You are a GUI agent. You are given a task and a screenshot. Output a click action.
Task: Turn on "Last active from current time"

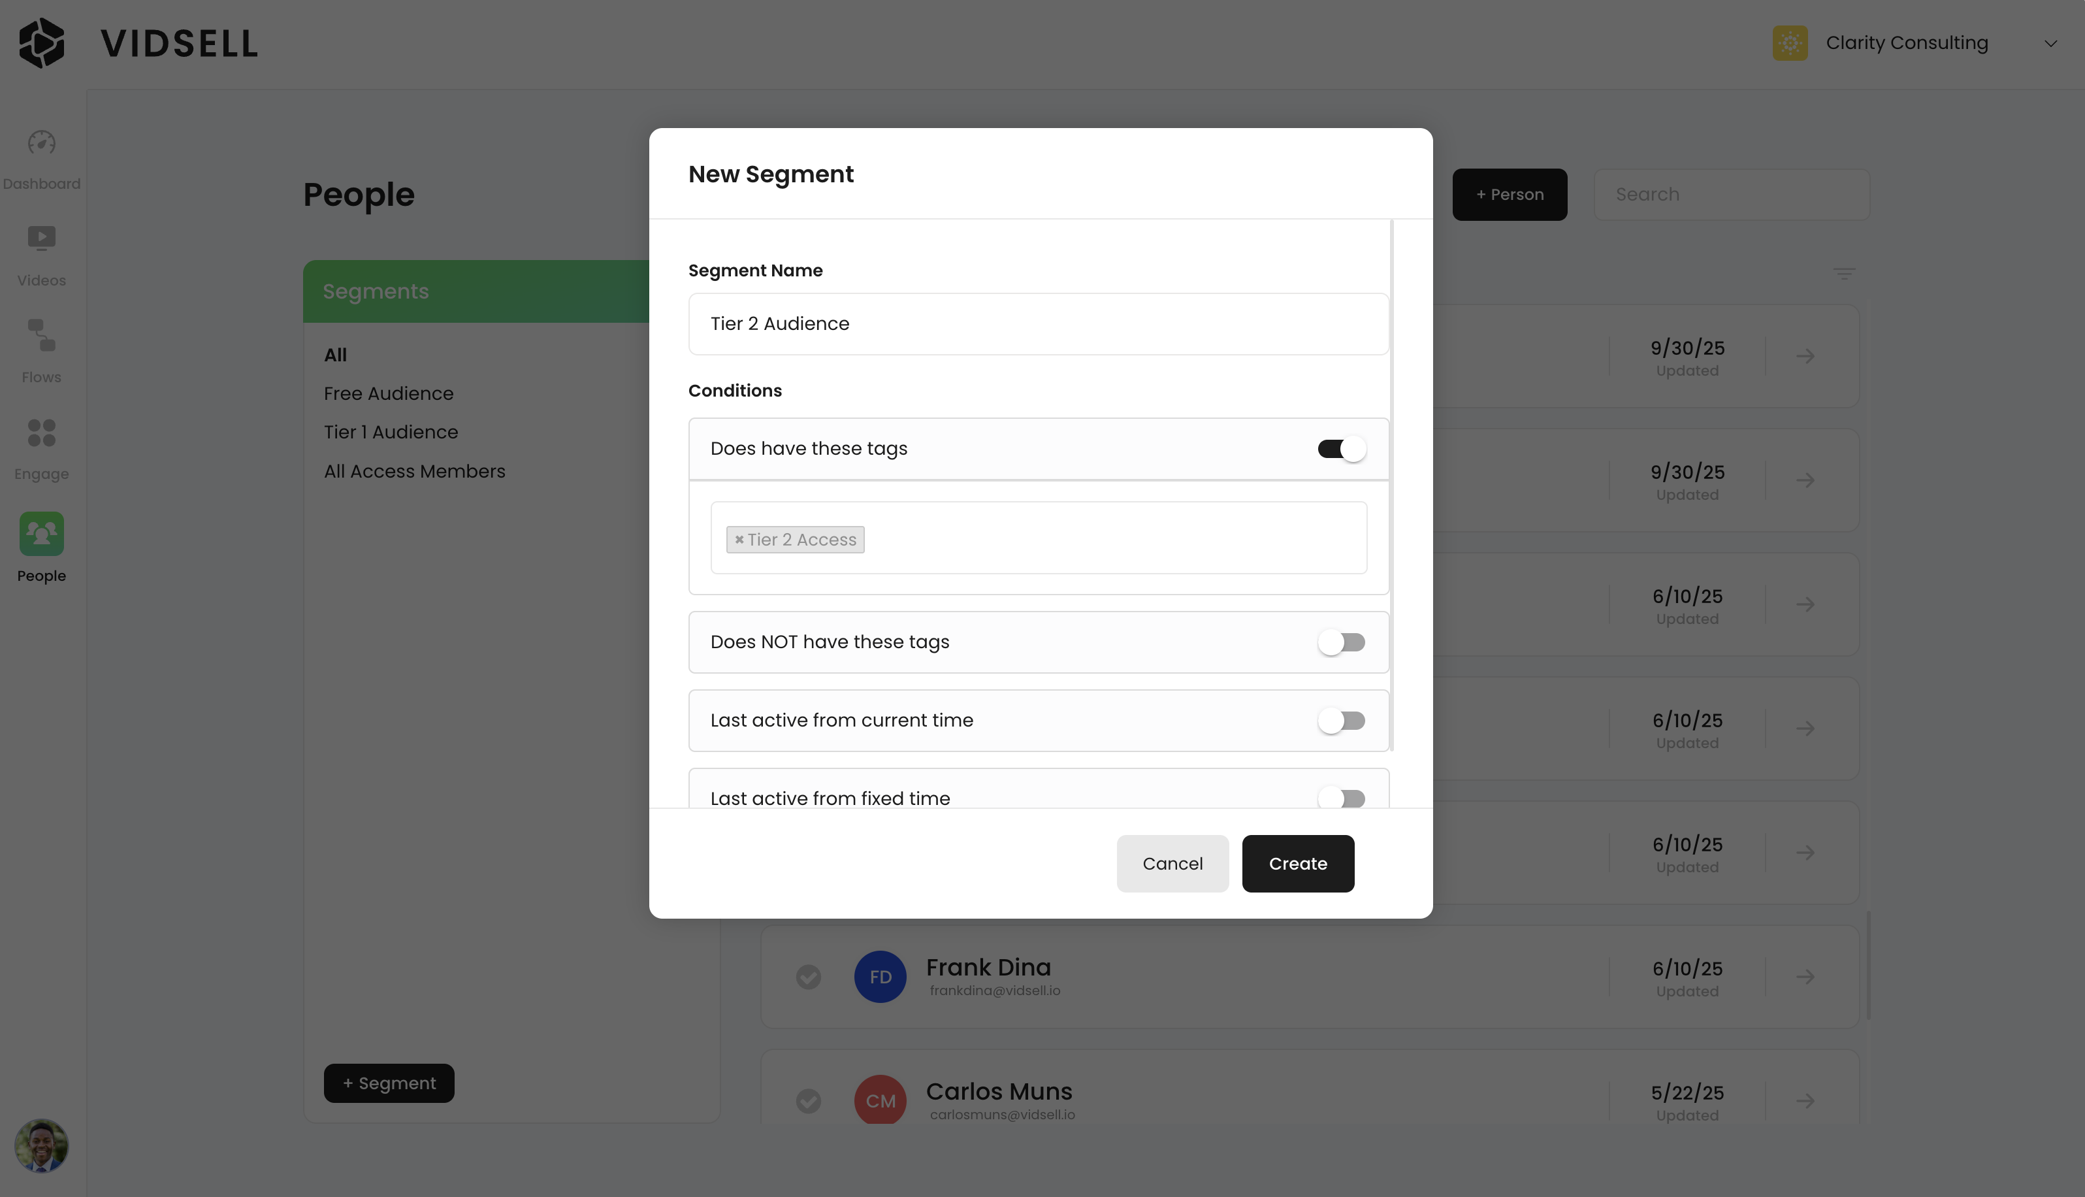[1341, 720]
